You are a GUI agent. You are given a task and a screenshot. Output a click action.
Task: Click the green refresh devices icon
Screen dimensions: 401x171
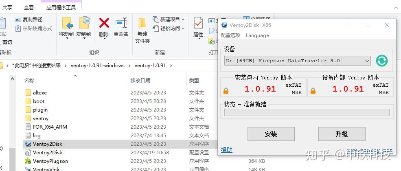pyautogui.click(x=381, y=61)
